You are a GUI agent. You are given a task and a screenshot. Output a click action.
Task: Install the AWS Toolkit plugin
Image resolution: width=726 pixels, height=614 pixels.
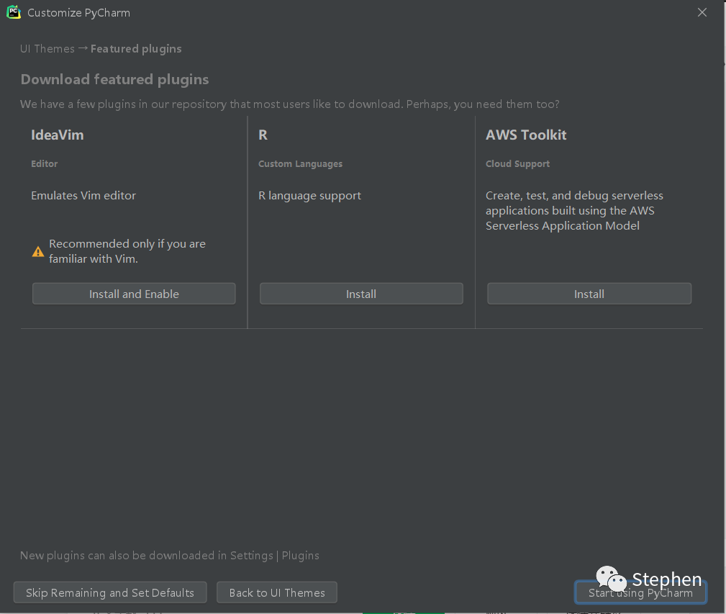(x=589, y=294)
